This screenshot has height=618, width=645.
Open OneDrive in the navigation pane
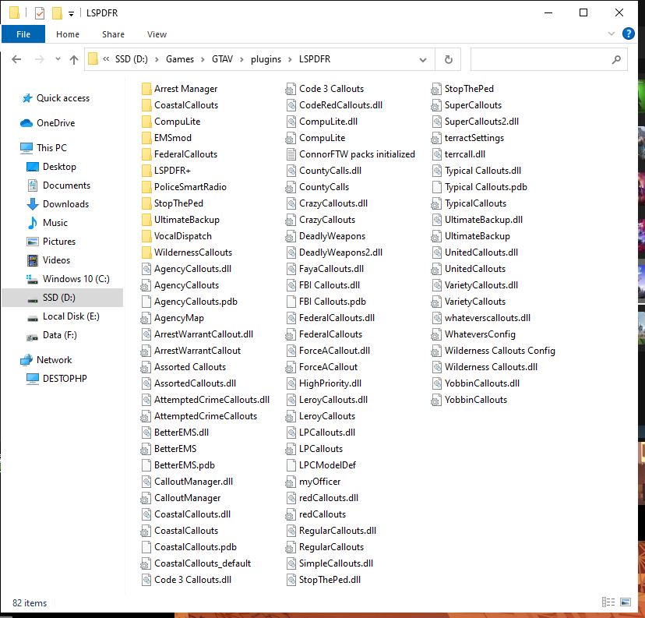click(55, 123)
